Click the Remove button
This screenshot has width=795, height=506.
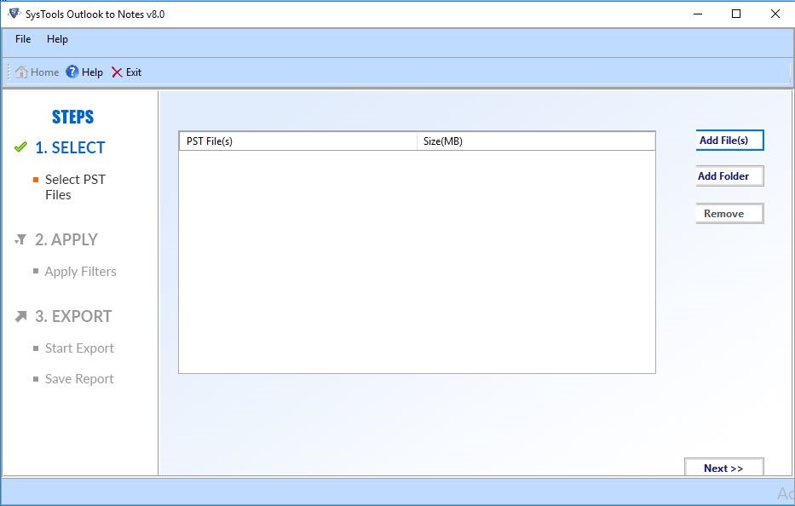729,214
